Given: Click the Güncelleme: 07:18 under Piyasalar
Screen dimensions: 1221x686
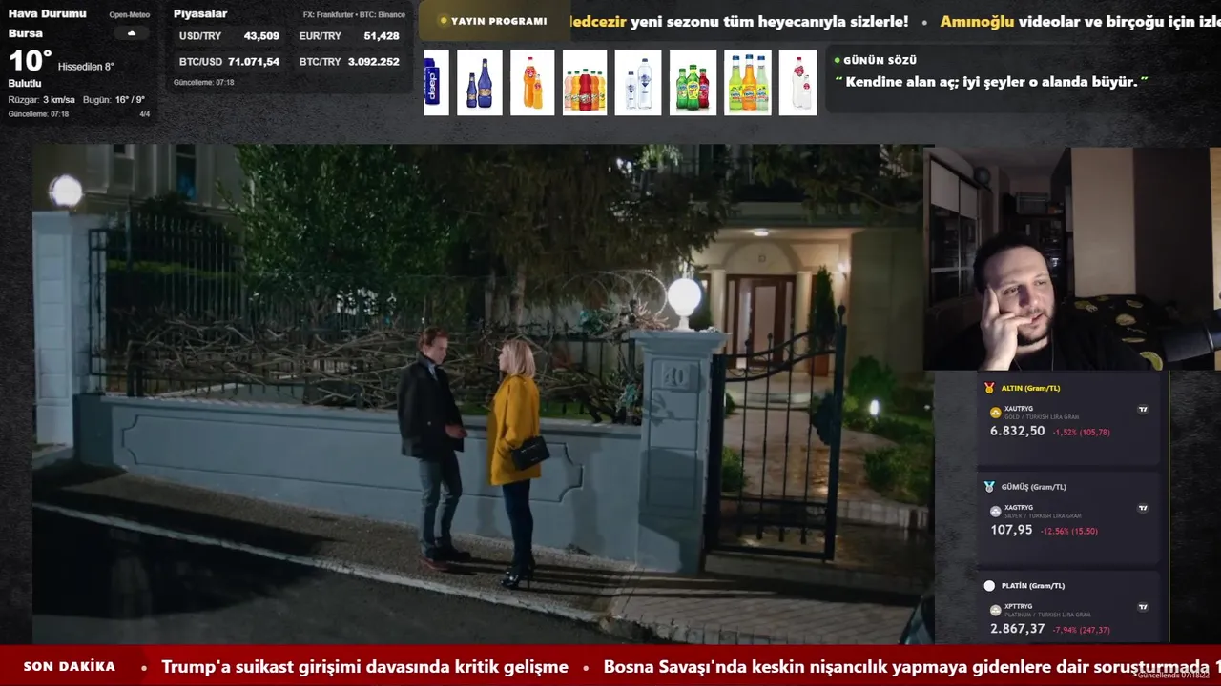Looking at the screenshot, I should 203,83.
